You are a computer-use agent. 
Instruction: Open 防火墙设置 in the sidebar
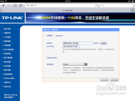click(8, 58)
